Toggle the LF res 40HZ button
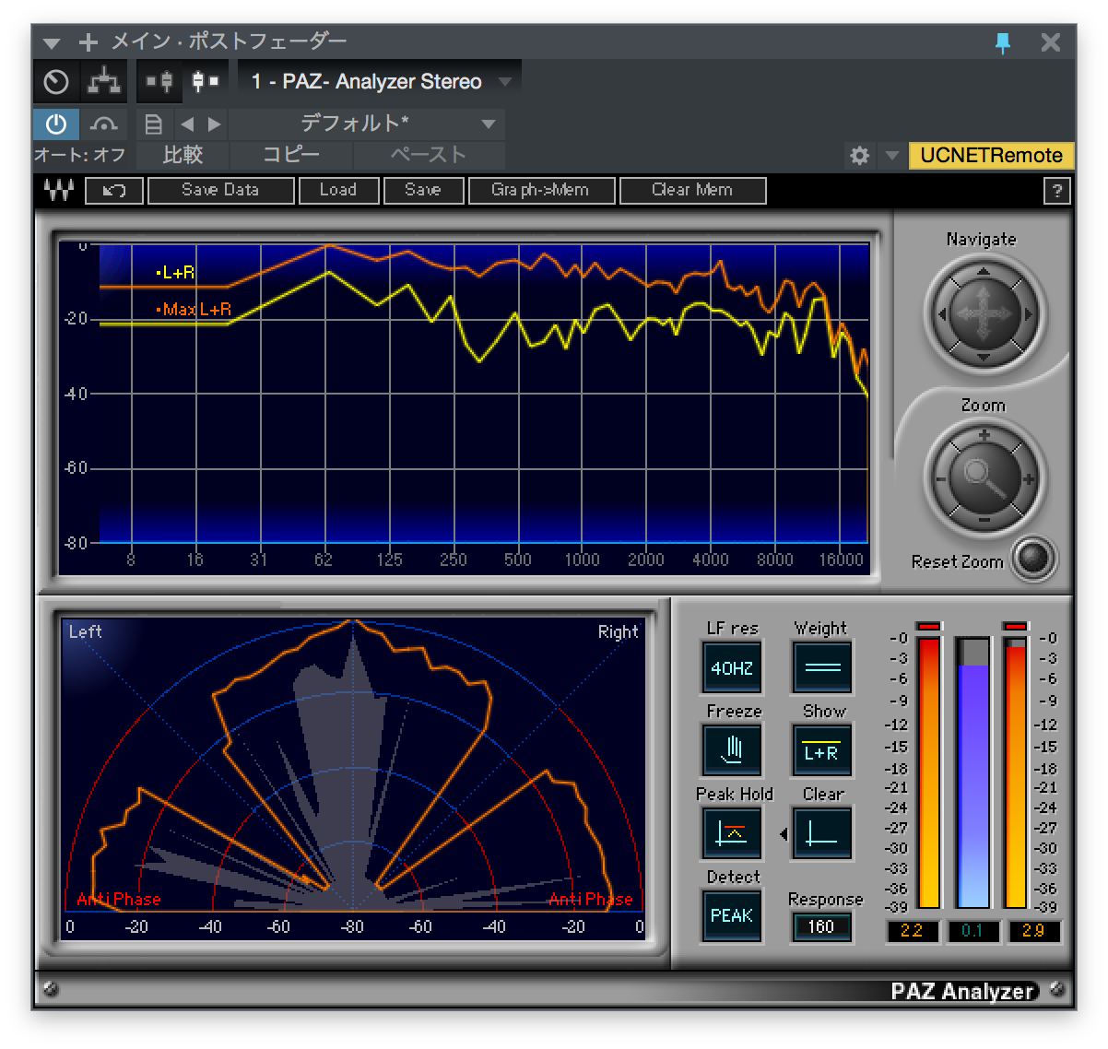 [x=732, y=667]
